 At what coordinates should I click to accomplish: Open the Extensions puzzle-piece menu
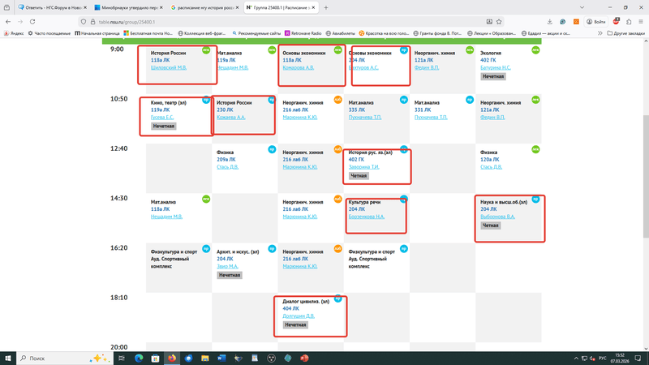pos(629,22)
